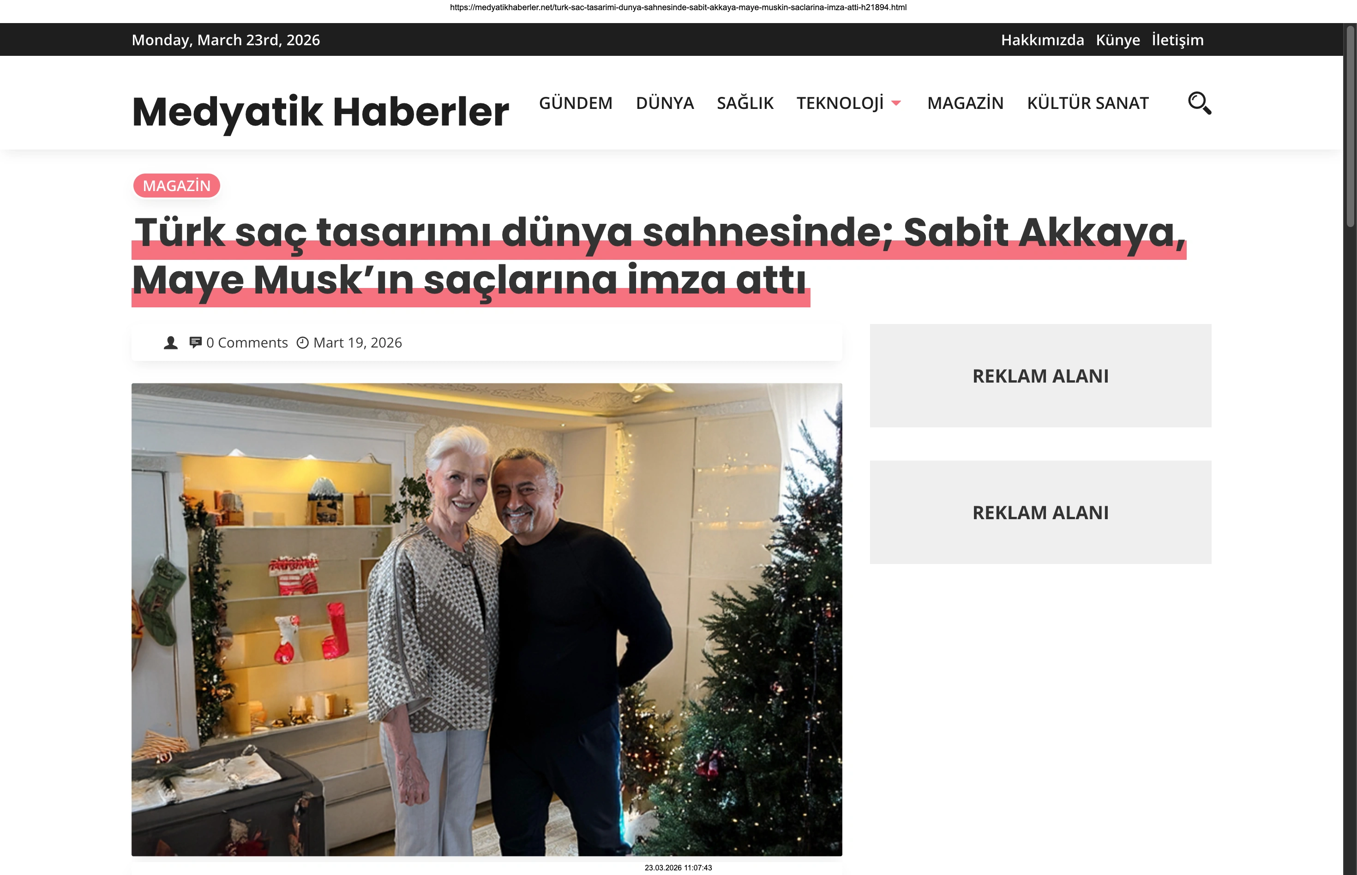The height and width of the screenshot is (875, 1357).
Task: Click the pink MAGAZİN category badge
Action: pyautogui.click(x=177, y=186)
